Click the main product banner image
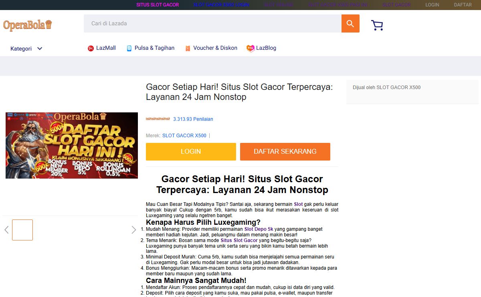 (x=72, y=145)
